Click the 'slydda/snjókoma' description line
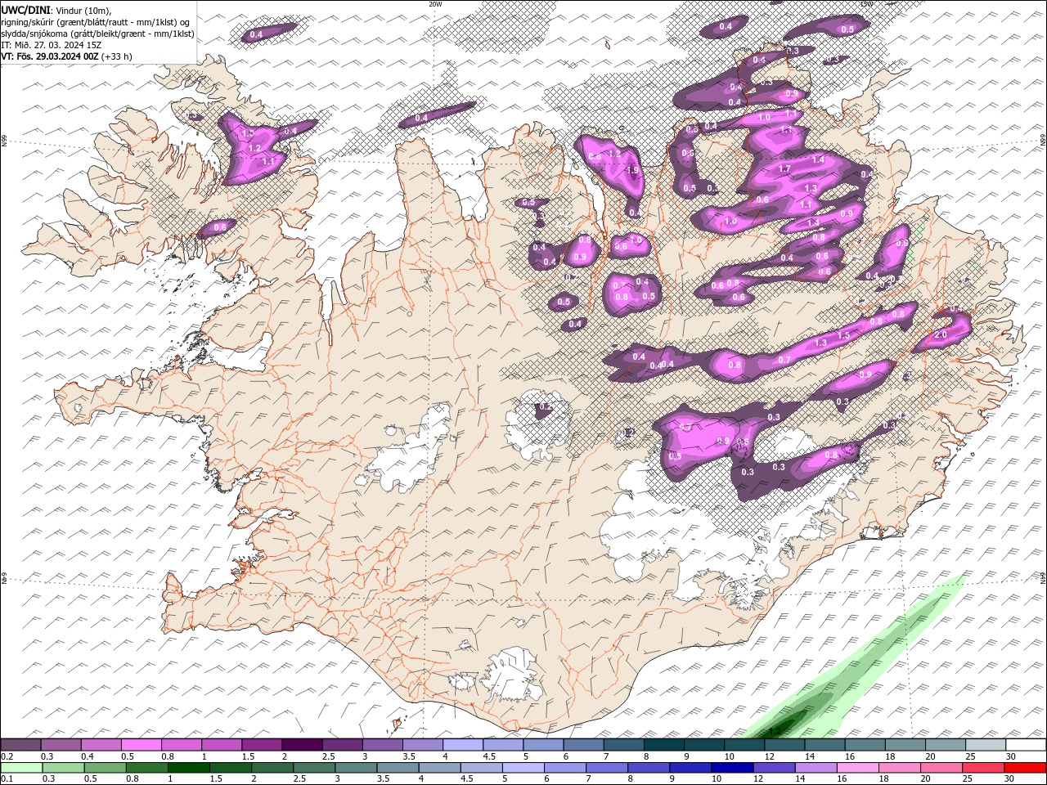Viewport: 1047px width, 785px height. pos(97,34)
